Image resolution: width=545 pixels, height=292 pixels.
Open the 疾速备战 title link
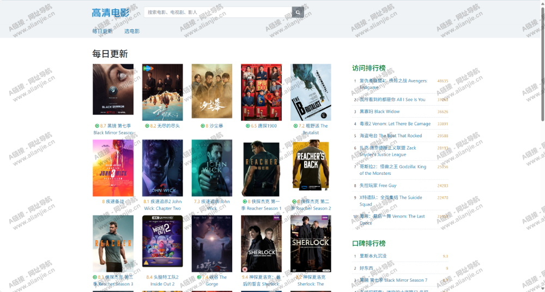[x=115, y=202]
